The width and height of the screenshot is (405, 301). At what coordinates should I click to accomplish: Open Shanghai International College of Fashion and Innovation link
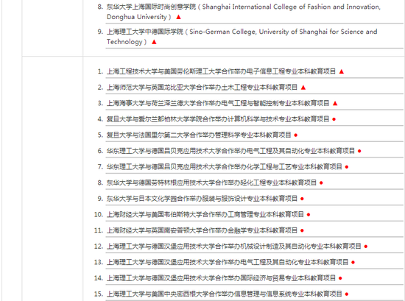pyautogui.click(x=243, y=12)
